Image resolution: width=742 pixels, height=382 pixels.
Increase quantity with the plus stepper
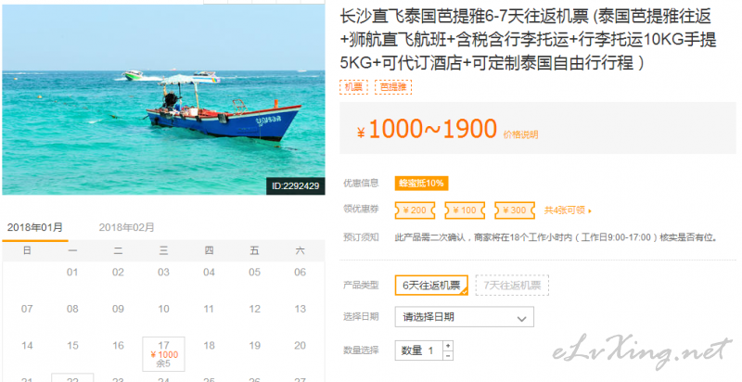pyautogui.click(x=448, y=346)
